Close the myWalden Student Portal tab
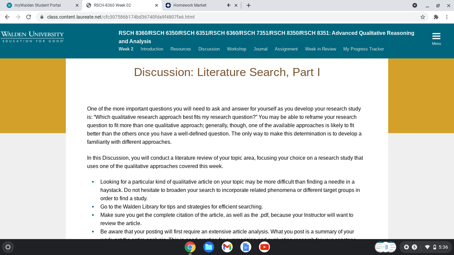 pyautogui.click(x=77, y=5)
